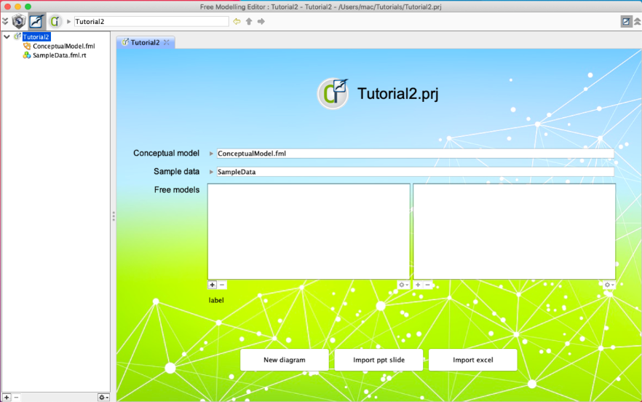Viewport: 642px width, 402px height.
Task: Add item to right Free models list
Action: [x=418, y=285]
